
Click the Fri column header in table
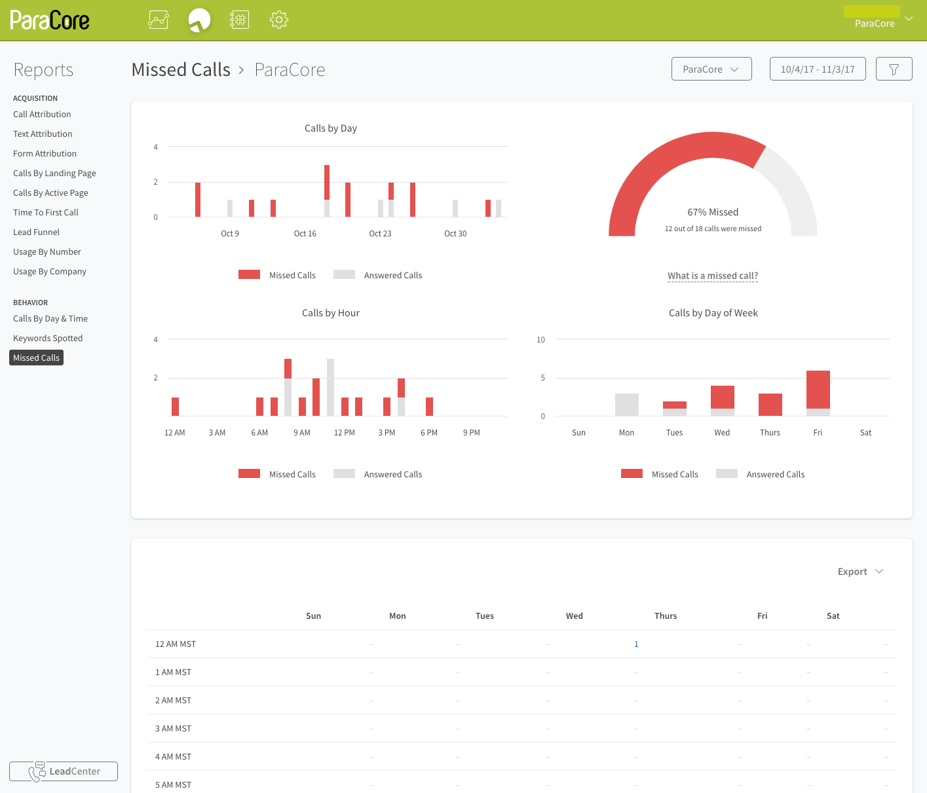pos(762,616)
